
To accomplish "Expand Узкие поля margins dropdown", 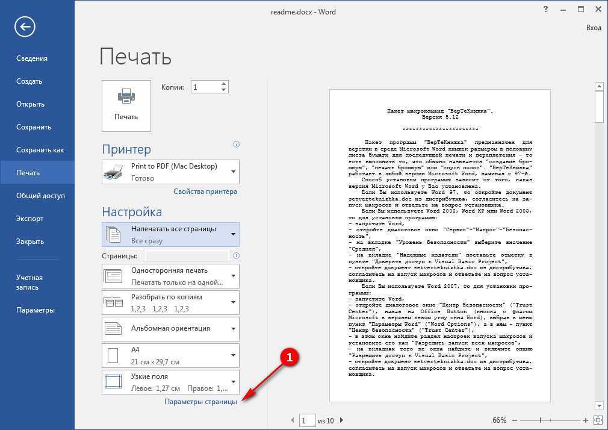I will point(170,382).
